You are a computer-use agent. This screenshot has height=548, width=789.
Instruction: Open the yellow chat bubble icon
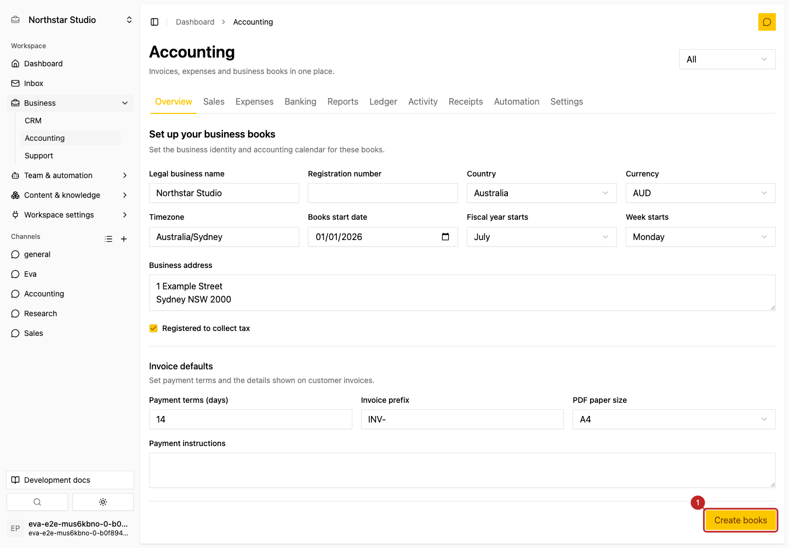tap(767, 22)
